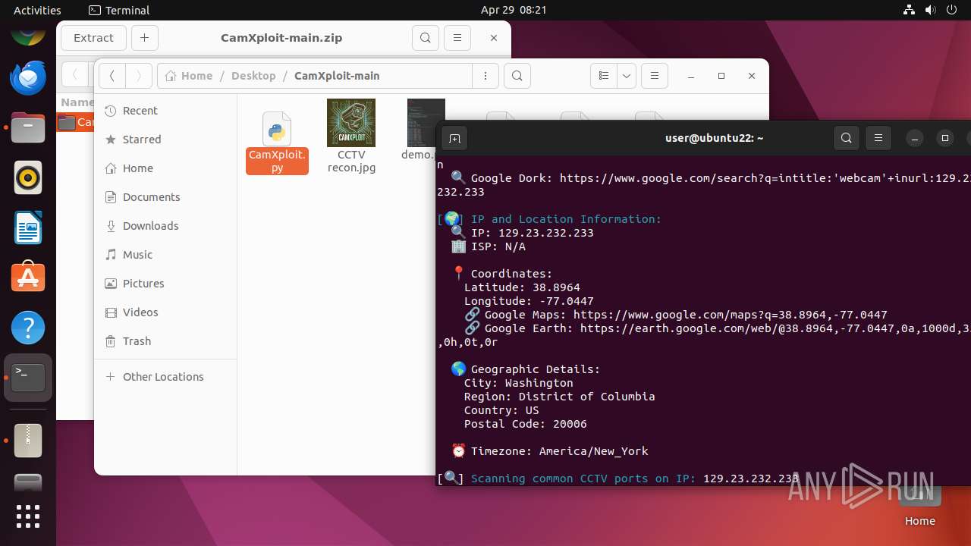The height and width of the screenshot is (546, 971).
Task: Open Terminal app menu in top bar
Action: point(119,11)
